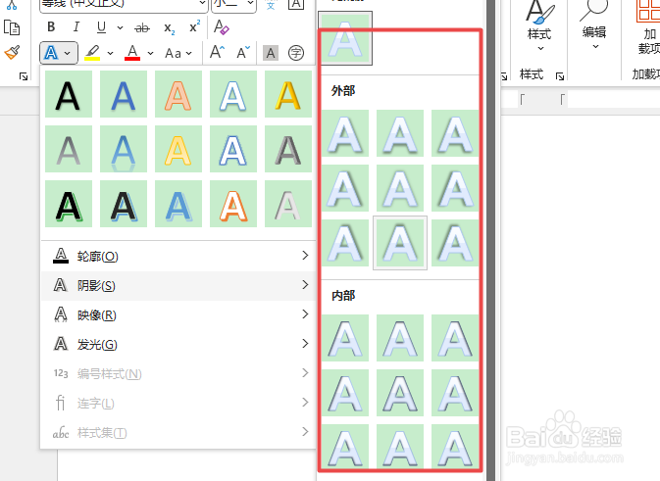The width and height of the screenshot is (660, 481).
Task: Expand arrow next to 映像(R)
Action: tap(305, 314)
